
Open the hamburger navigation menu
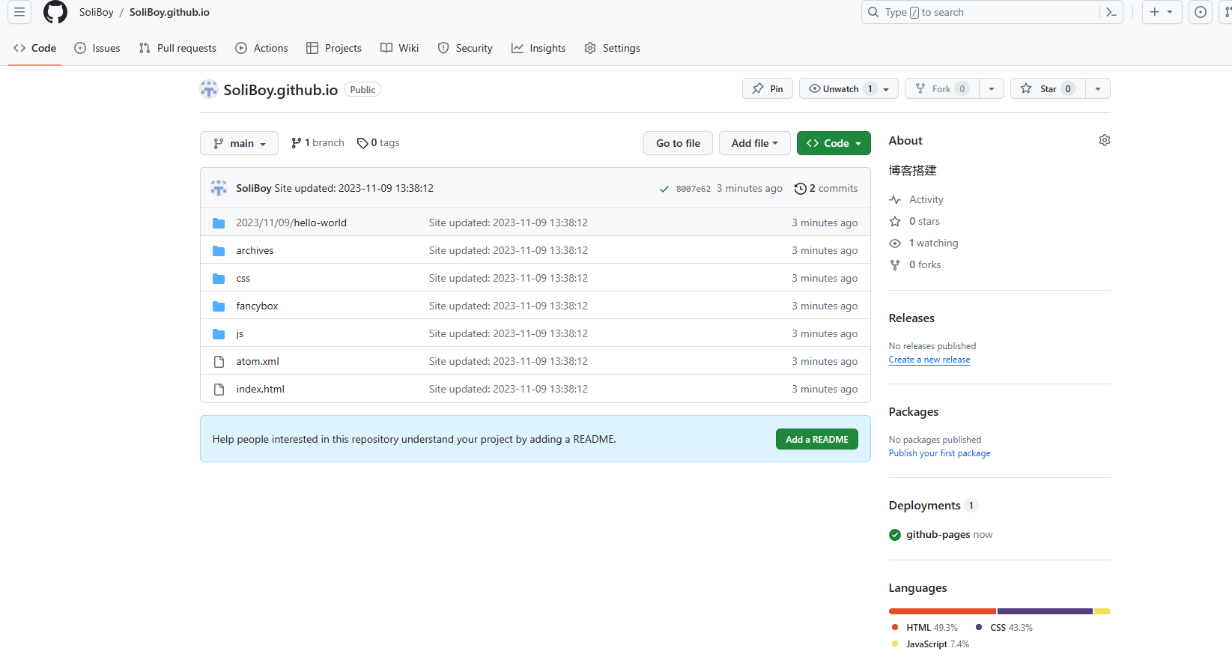tap(19, 12)
